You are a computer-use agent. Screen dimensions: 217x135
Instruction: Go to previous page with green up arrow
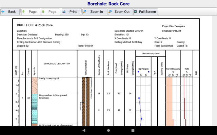pyautogui.click(x=50, y=11)
